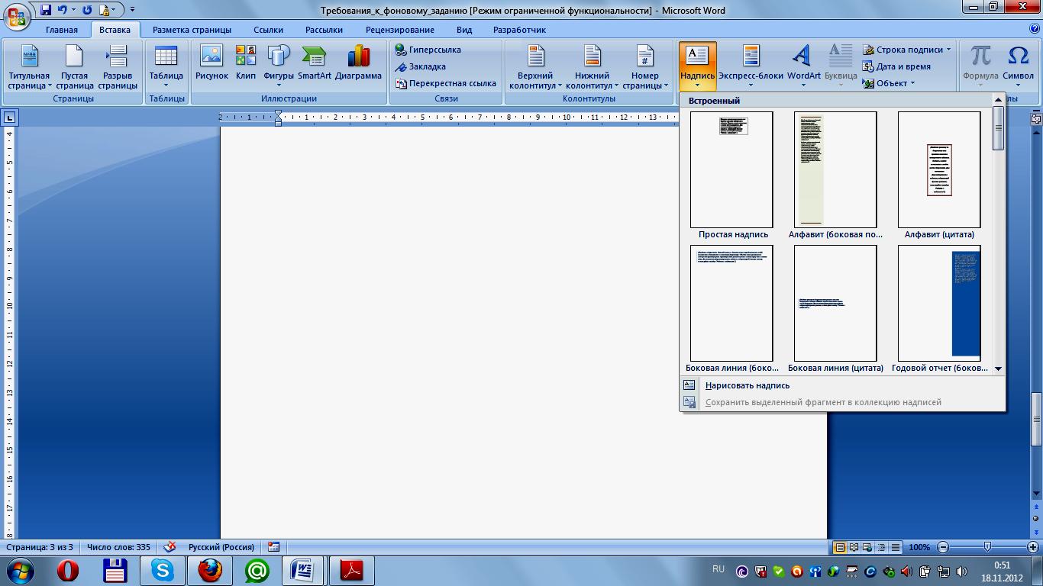Add a bookmark with Закладка
Viewport: 1043px width, 586px height.
(421, 66)
